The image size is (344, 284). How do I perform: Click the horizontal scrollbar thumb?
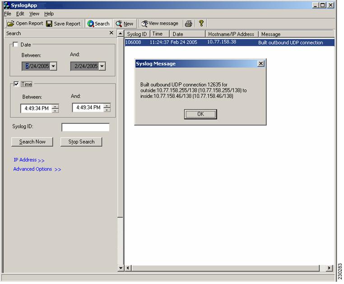pyautogui.click(x=226, y=268)
